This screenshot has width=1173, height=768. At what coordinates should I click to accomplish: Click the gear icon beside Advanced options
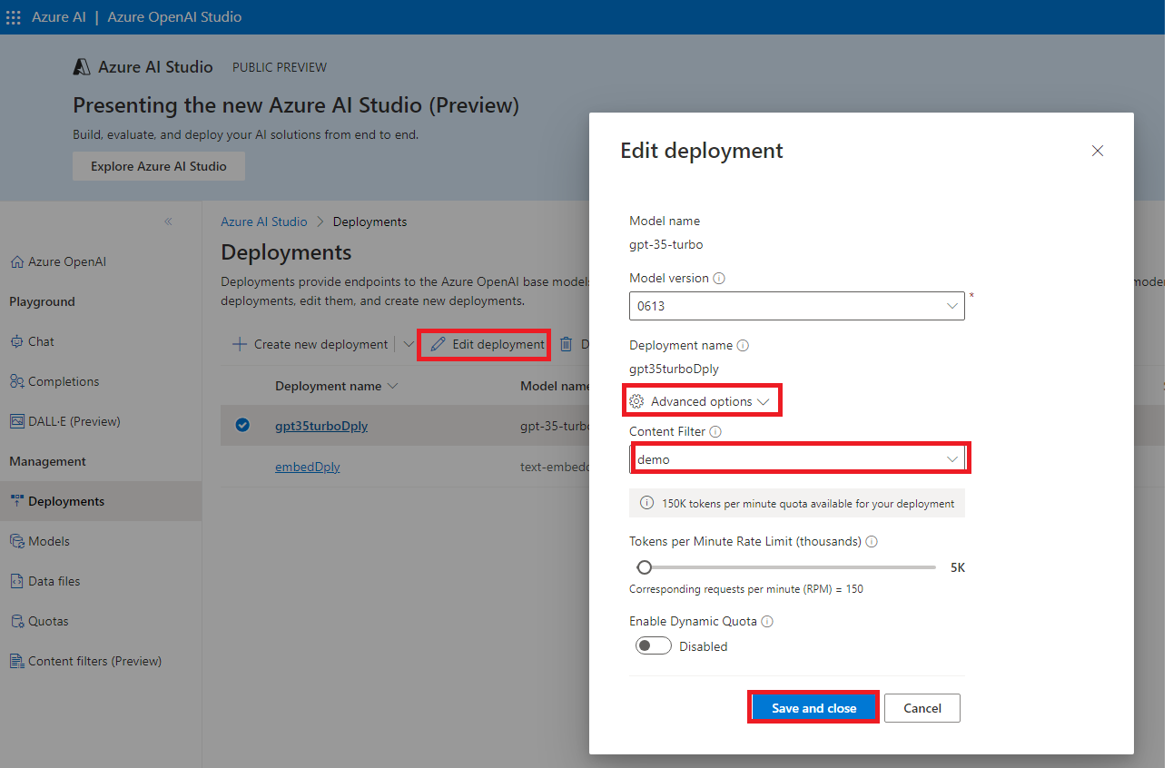636,401
